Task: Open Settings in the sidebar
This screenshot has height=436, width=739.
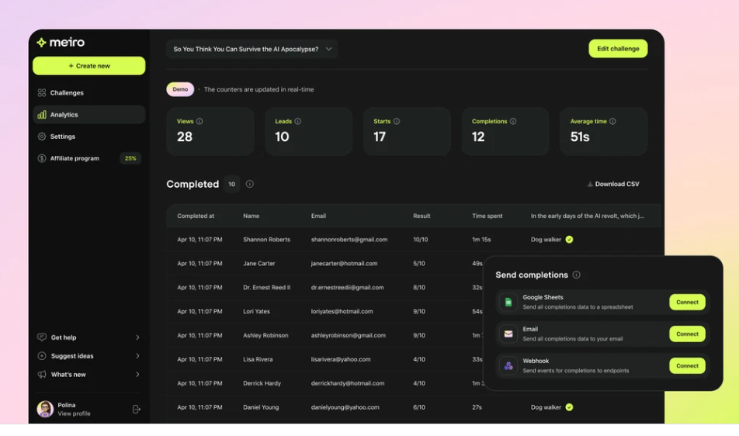Action: [x=89, y=137]
